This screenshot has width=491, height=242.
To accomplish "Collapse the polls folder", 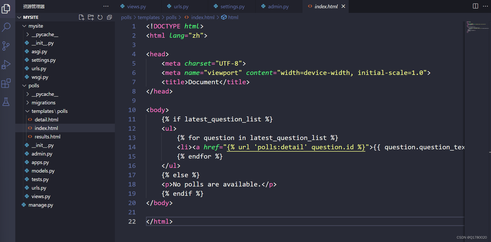I will tap(65, 85).
